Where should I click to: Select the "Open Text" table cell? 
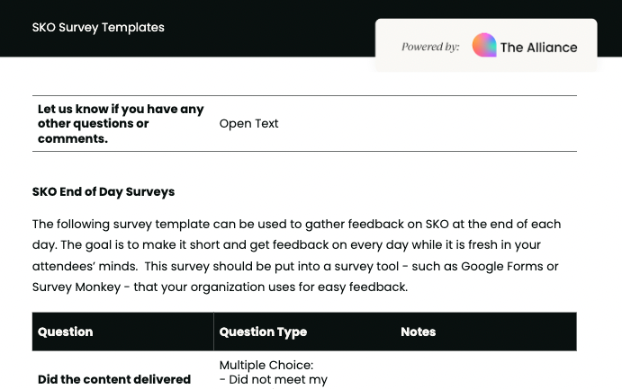pos(249,124)
